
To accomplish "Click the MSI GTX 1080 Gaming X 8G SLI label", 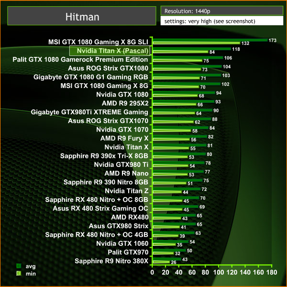I will (98, 42).
